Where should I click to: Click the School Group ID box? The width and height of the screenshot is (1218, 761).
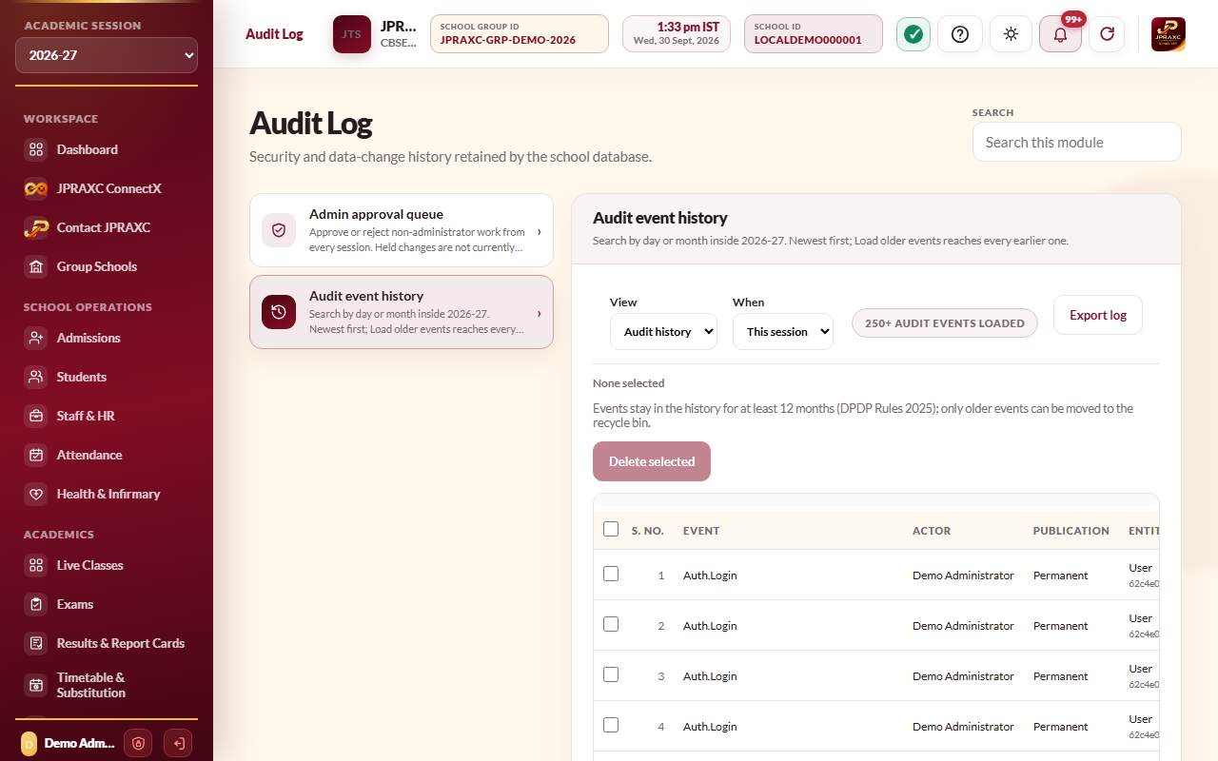click(x=520, y=33)
